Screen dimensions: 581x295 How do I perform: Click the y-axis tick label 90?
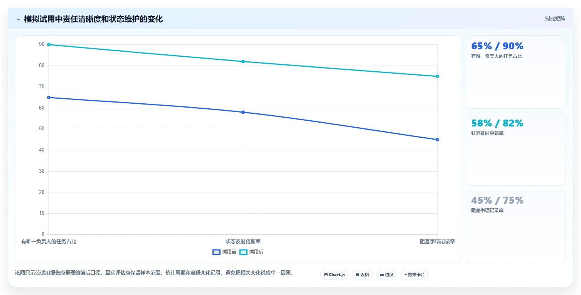coord(42,45)
